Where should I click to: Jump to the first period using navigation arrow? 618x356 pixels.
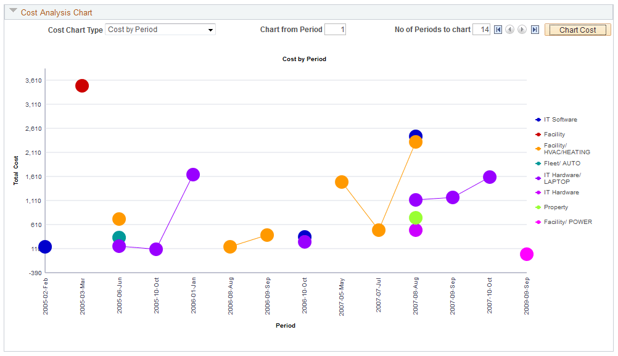(498, 30)
